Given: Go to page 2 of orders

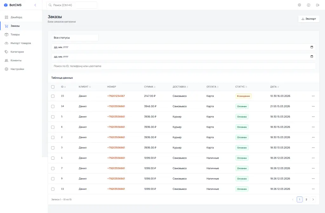Looking at the screenshot, I should (306, 199).
